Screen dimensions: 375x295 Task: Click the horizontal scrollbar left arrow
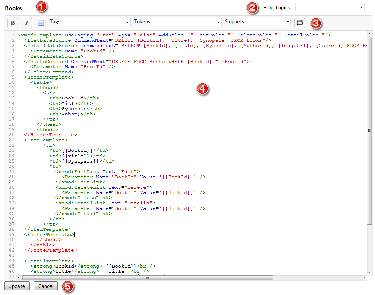(19, 278)
